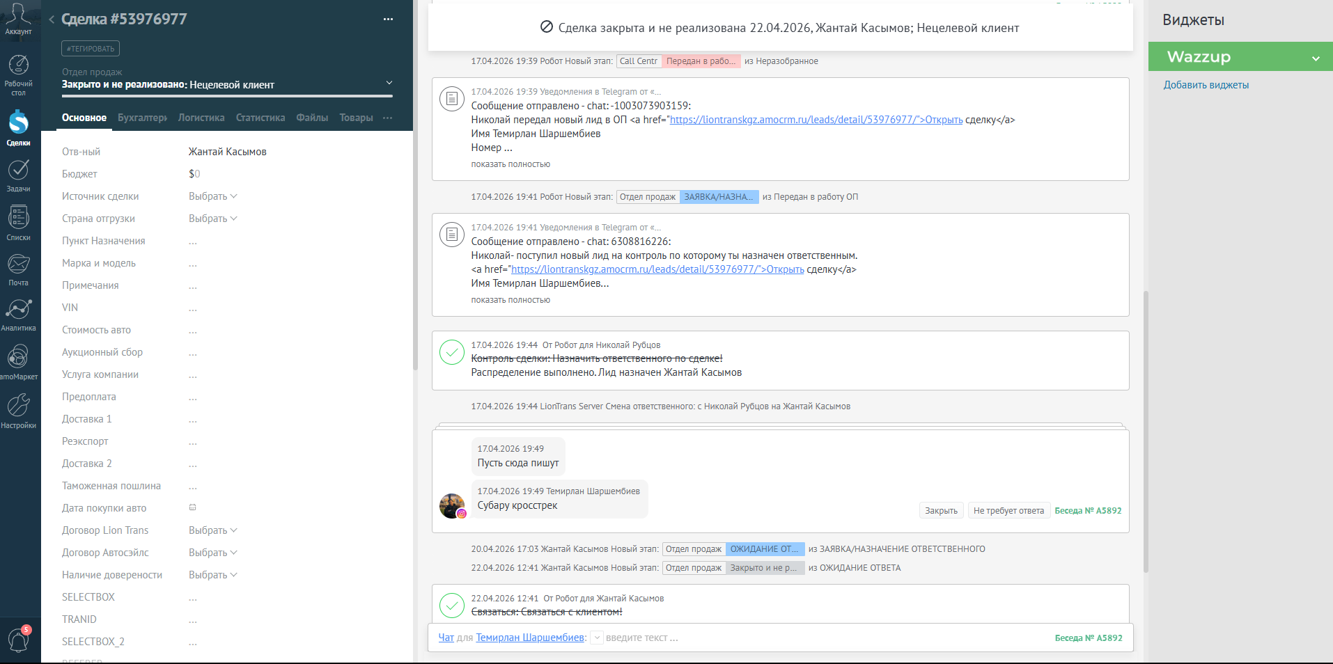The image size is (1333, 664).
Task: Click Закрыть on conversation A5892
Action: pos(941,511)
